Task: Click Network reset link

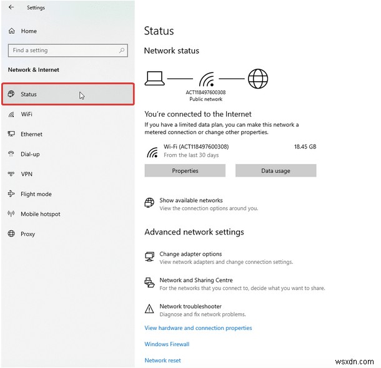Action: tap(162, 361)
